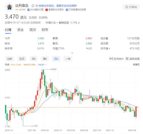143x134 pixels.
Task: Open the 所属行业 dropdown
Action: click(x=52, y=23)
